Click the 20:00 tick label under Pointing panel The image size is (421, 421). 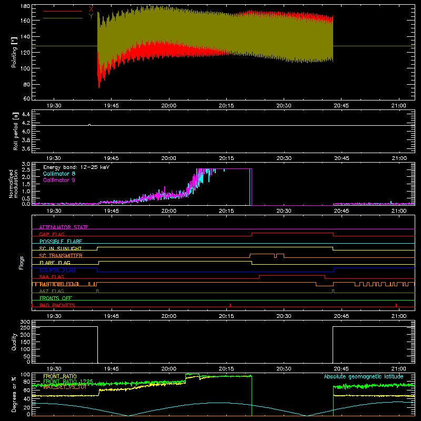[169, 106]
